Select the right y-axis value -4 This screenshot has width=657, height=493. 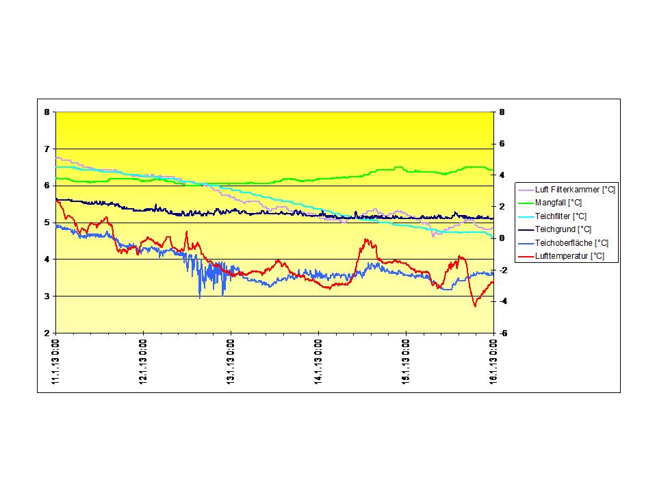coord(503,301)
